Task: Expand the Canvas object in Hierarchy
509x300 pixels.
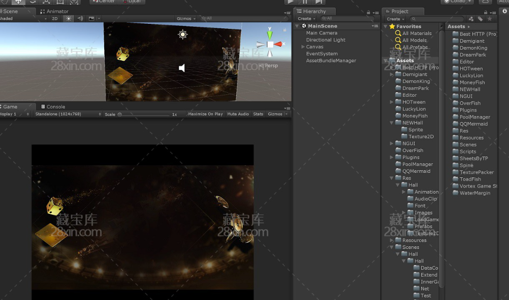Action: tap(303, 47)
